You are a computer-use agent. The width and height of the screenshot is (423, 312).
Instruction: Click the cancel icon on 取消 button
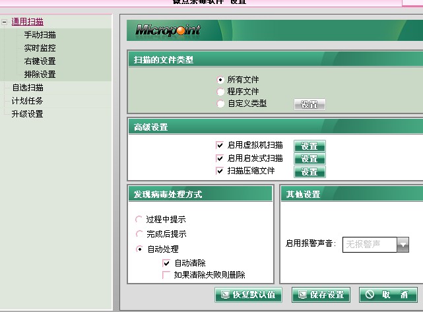click(370, 294)
